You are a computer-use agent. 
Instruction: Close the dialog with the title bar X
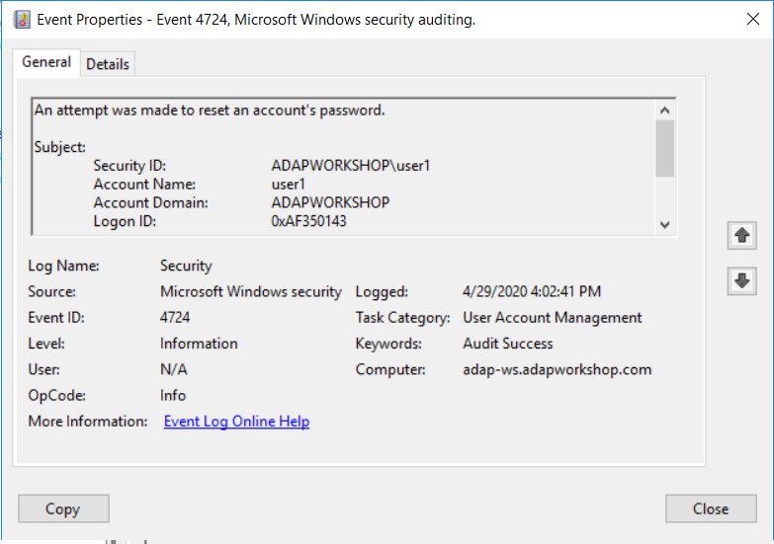[749, 19]
